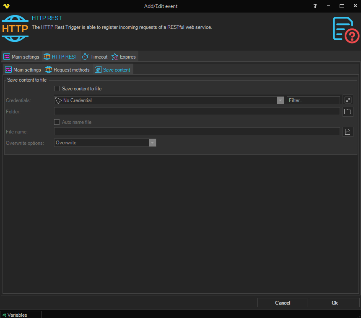The height and width of the screenshot is (318, 361).
Task: Expand the No Credential dropdown arrow
Action: [280, 100]
